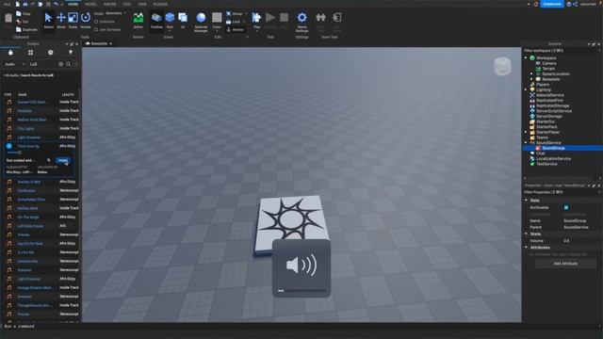Open the Material Manager
Viewport: 603px width, 339px height.
[201, 22]
